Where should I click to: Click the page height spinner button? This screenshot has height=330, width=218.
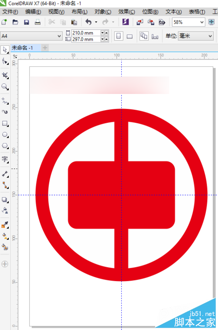click(106, 39)
